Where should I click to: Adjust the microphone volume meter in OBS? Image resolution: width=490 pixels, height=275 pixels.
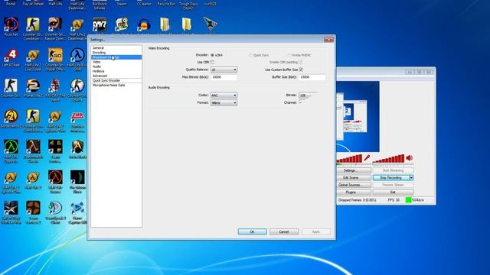(x=349, y=159)
